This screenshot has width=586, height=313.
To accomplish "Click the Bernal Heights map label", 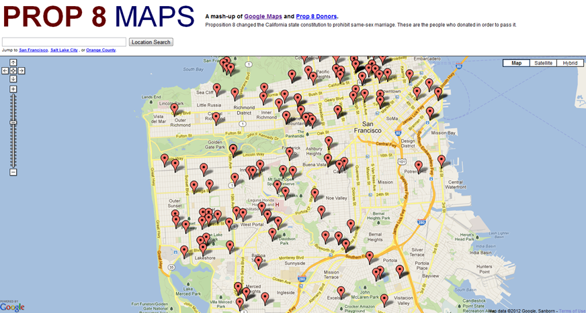I will coord(375,237).
